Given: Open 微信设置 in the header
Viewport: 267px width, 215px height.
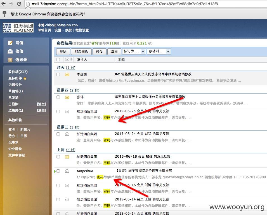Looking at the screenshot, I should [82, 30].
